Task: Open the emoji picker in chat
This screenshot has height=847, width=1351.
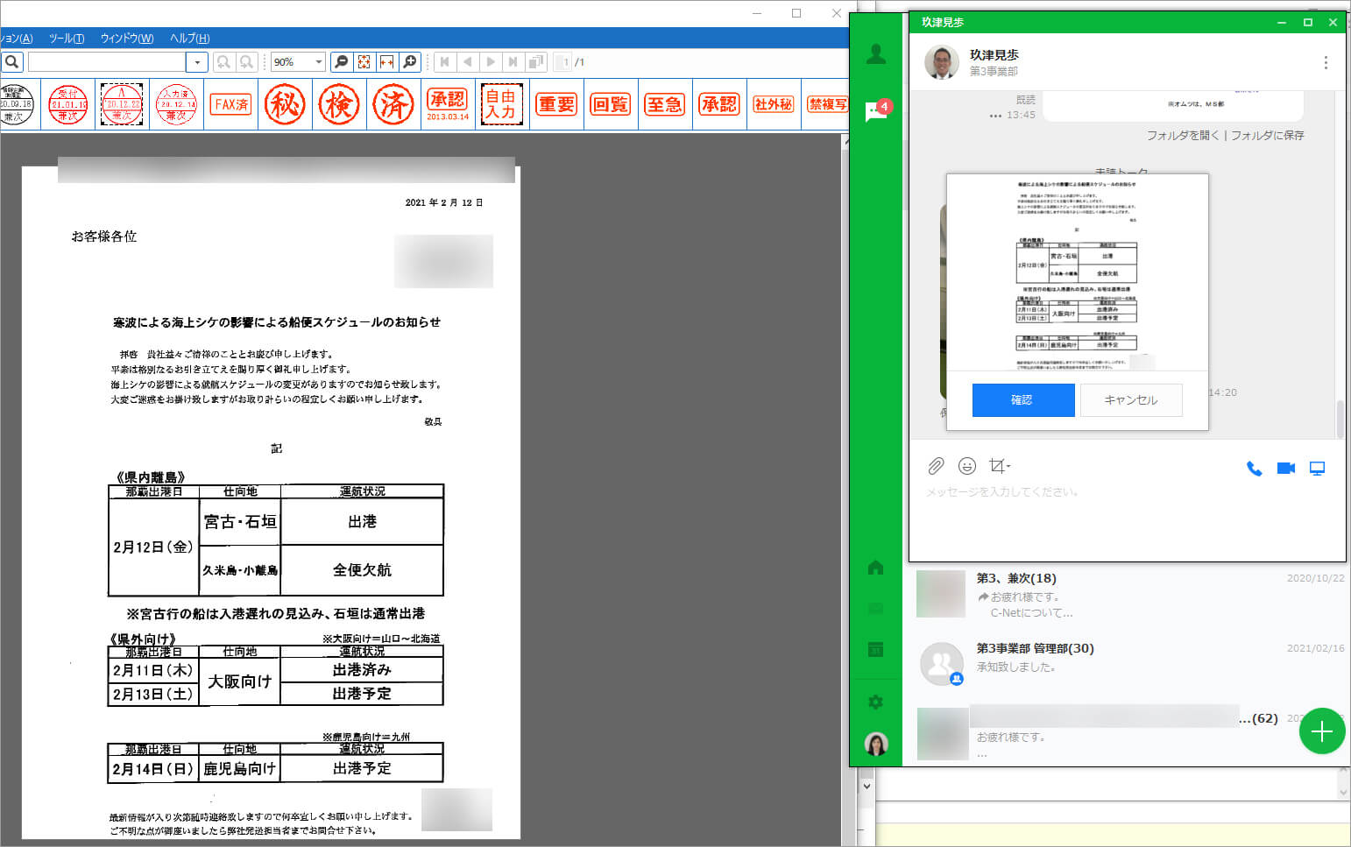Action: [967, 466]
